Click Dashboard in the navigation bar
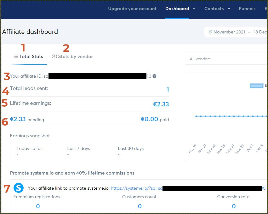The height and width of the screenshot is (214, 268). click(x=177, y=9)
